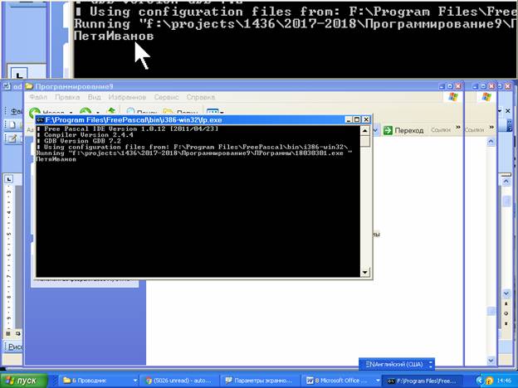Open the Вид menu in Explorer
The height and width of the screenshot is (388, 518).
click(94, 97)
